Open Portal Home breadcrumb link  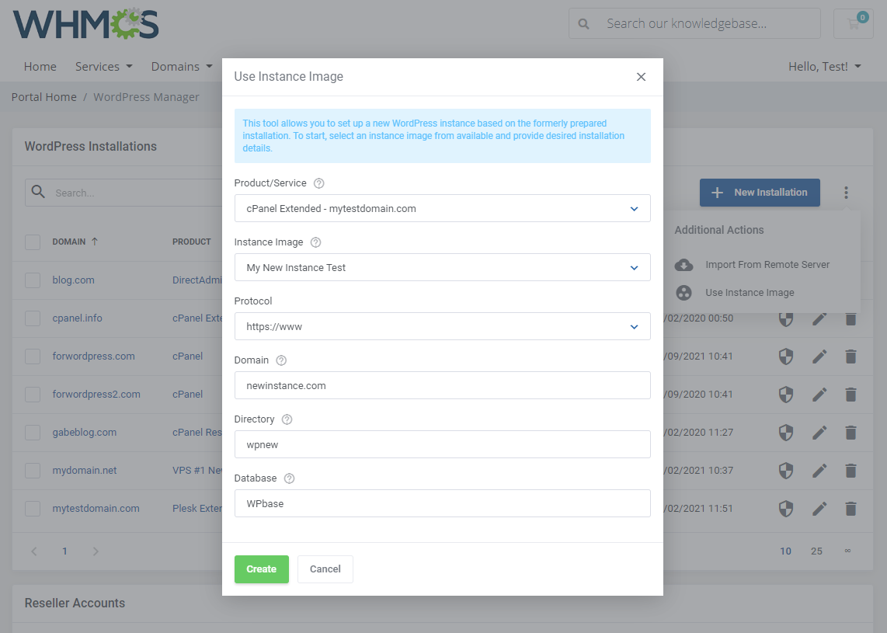click(x=44, y=97)
